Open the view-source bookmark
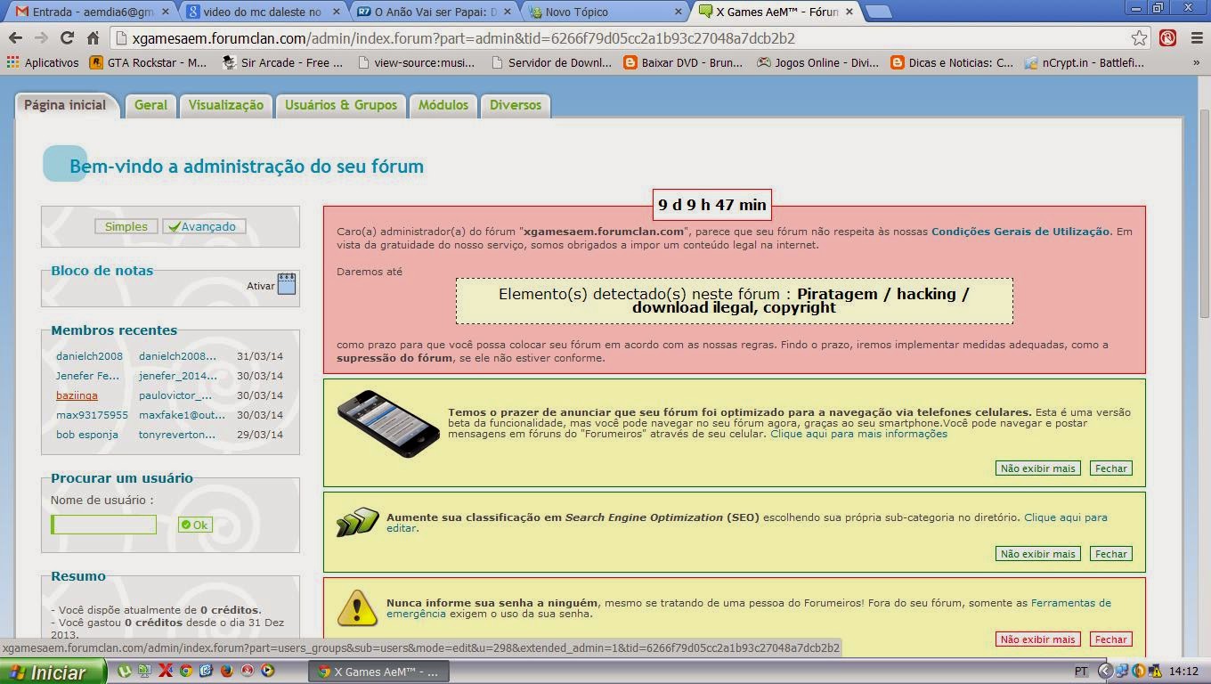Image resolution: width=1211 pixels, height=684 pixels. pos(416,62)
